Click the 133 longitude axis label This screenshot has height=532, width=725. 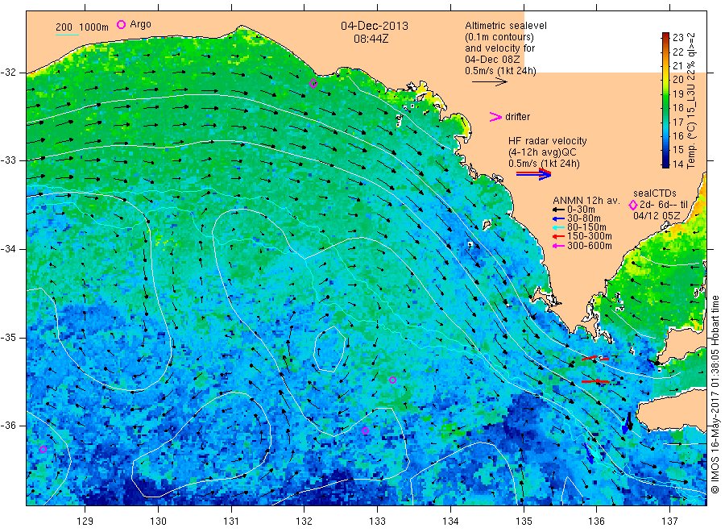coord(377,522)
